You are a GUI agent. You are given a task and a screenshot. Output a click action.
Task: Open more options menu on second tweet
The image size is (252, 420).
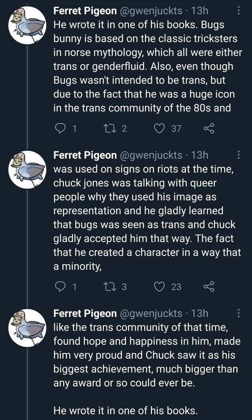(x=239, y=155)
